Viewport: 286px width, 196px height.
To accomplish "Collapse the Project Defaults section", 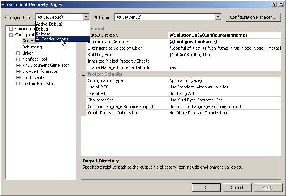I will point(84,74).
